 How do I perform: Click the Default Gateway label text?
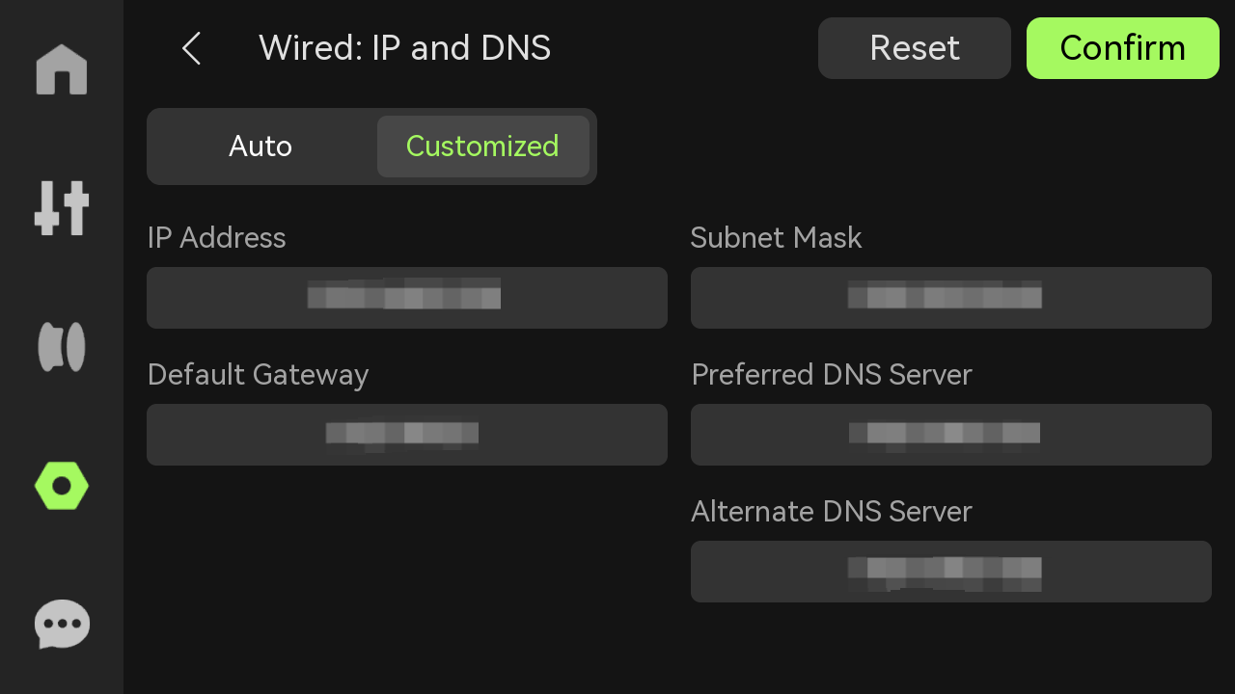[258, 375]
